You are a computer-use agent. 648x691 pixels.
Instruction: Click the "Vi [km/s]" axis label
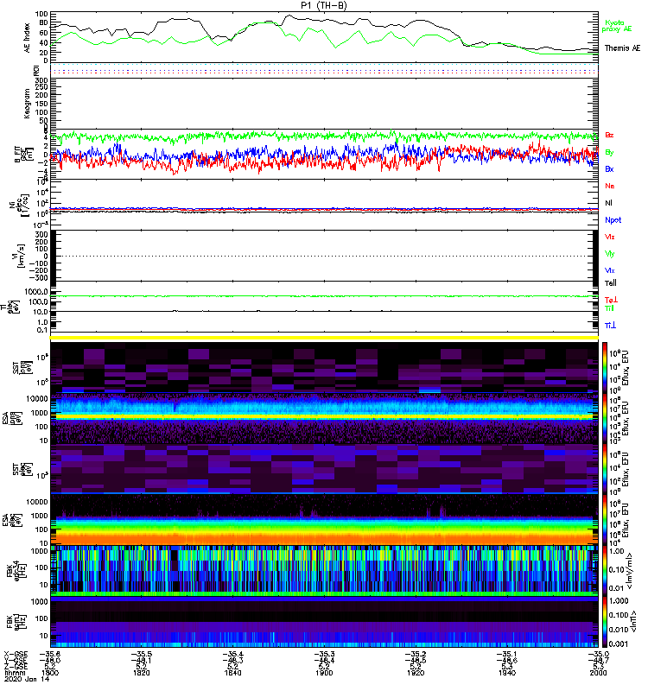(x=20, y=256)
